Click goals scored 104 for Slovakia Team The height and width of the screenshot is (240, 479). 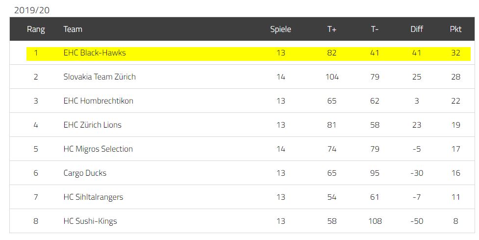tap(332, 77)
